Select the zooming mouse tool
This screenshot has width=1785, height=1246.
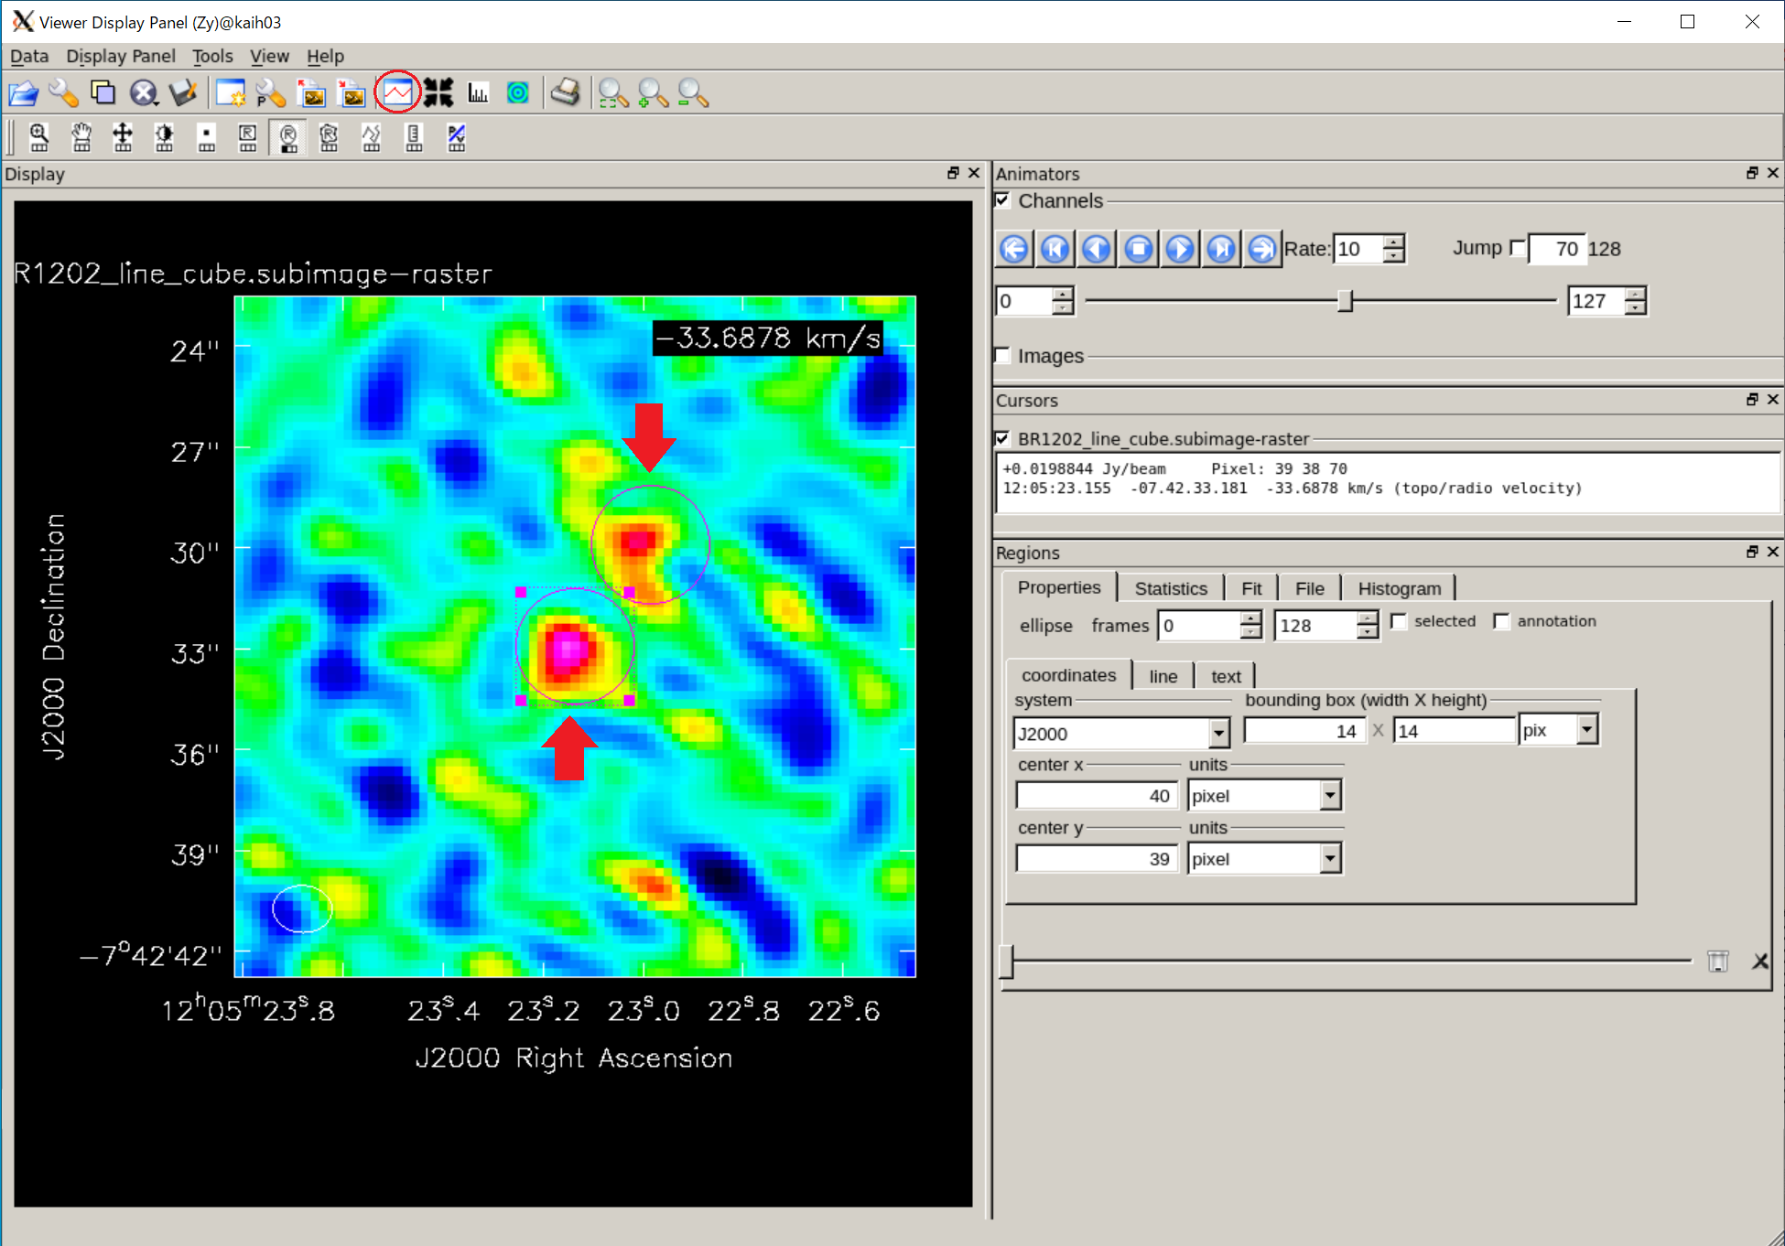[x=39, y=138]
